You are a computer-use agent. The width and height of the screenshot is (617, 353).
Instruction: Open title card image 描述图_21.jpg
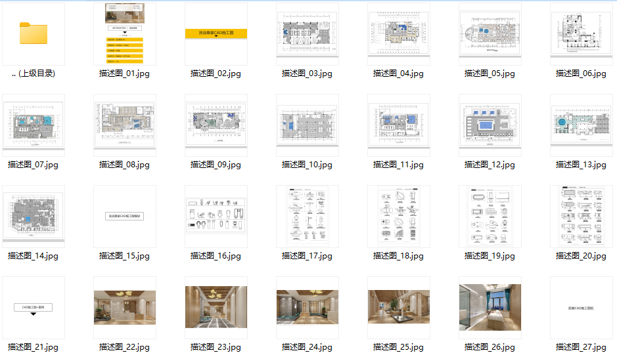34,308
